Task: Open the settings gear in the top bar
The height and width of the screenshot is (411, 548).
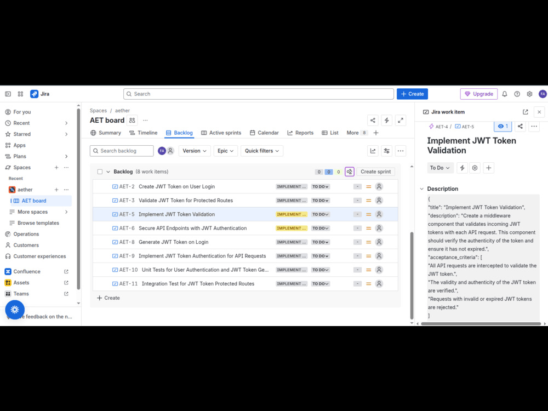Action: (529, 94)
